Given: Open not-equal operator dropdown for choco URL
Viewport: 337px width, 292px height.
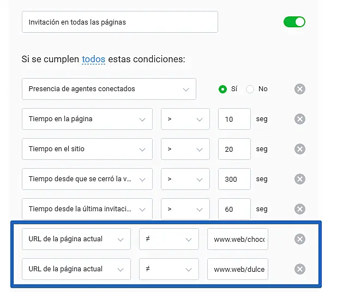Looking at the screenshot, I should click(x=169, y=239).
